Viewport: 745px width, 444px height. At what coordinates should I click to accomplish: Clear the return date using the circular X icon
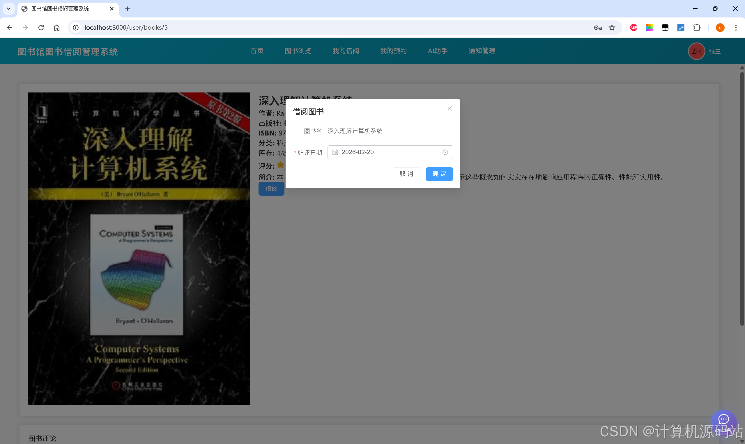pos(445,152)
